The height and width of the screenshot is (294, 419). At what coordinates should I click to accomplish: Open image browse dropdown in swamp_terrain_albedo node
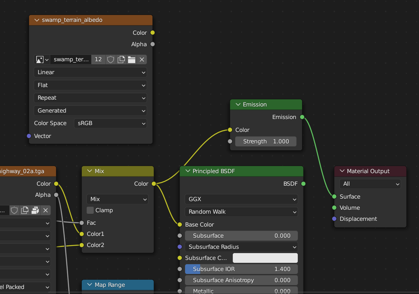coord(42,60)
